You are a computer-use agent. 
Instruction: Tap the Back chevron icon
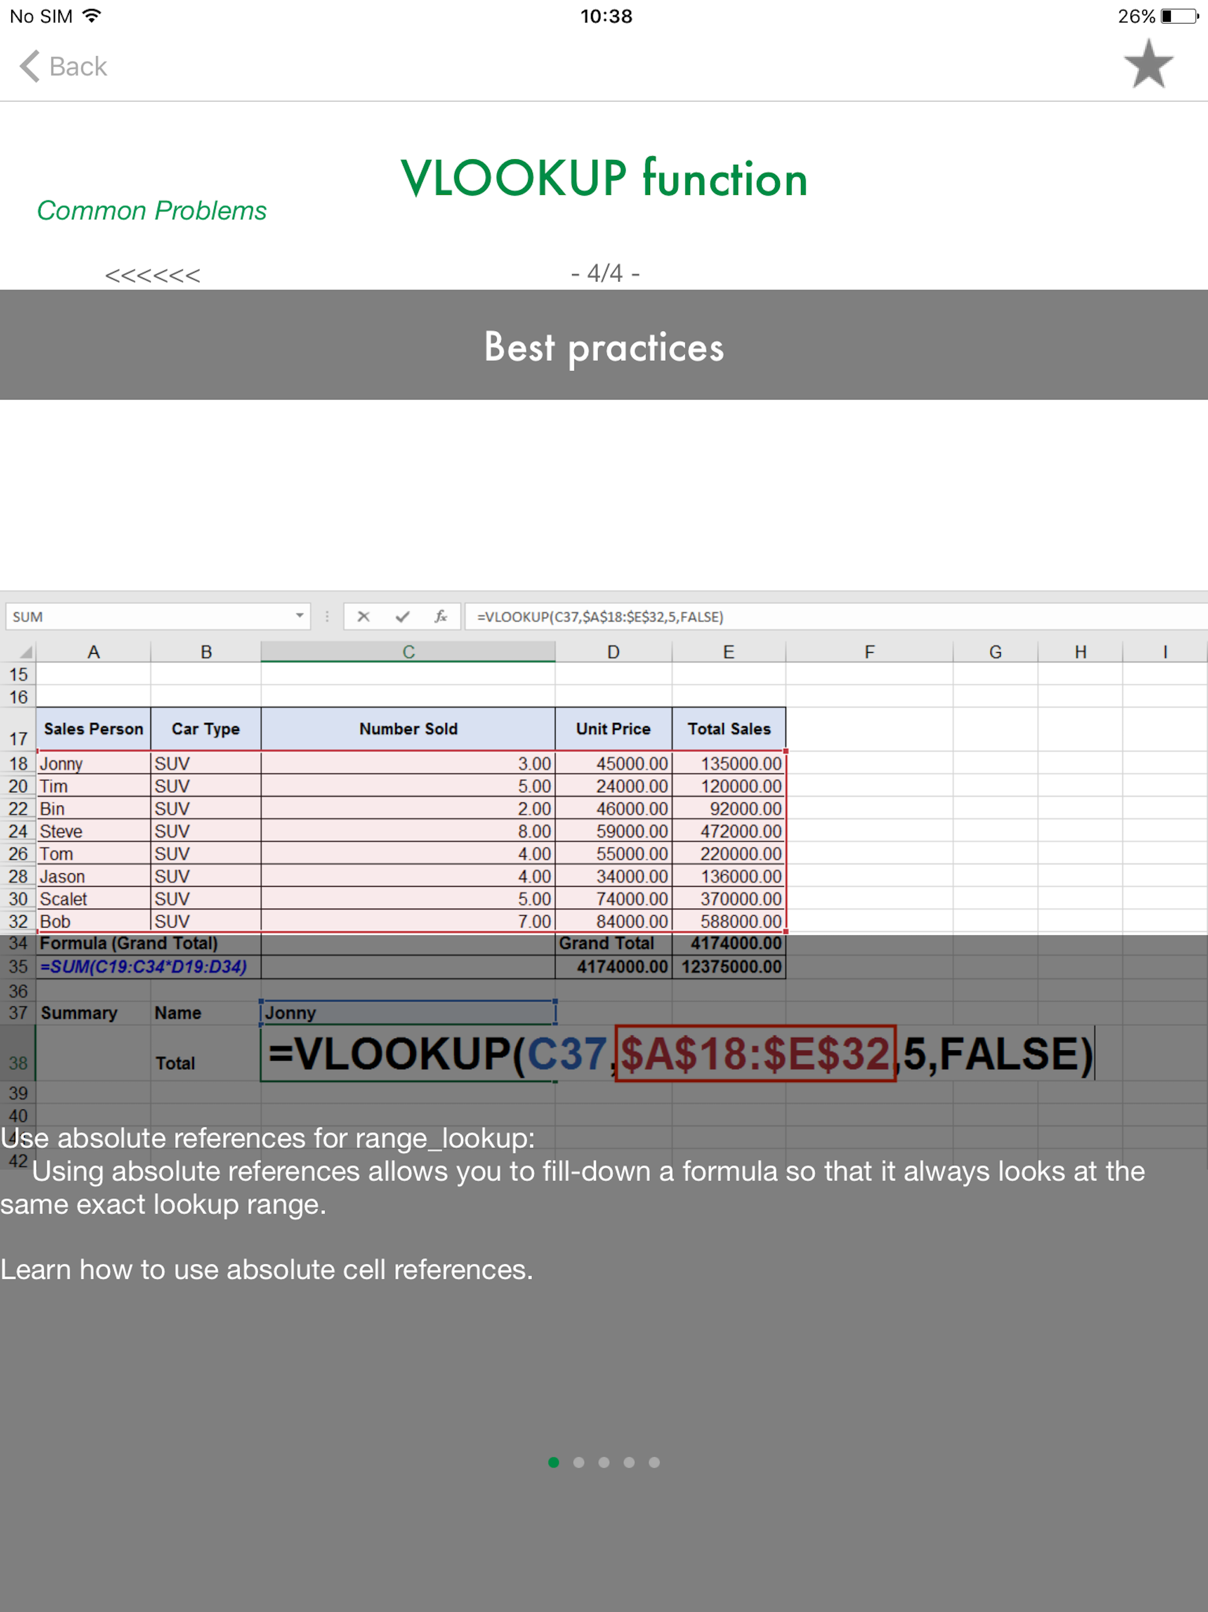pos(30,66)
